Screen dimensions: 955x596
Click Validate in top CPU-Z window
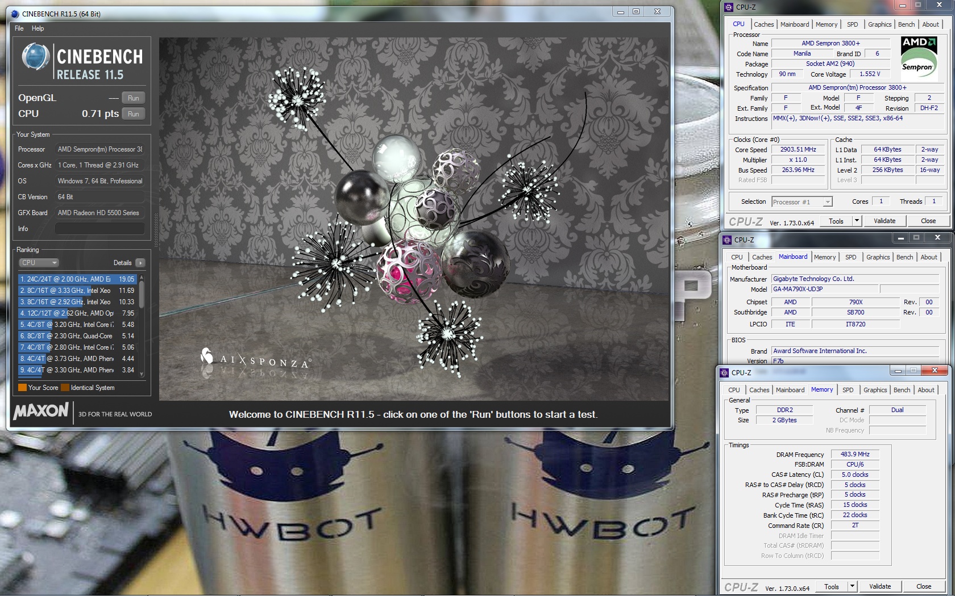pos(885,221)
